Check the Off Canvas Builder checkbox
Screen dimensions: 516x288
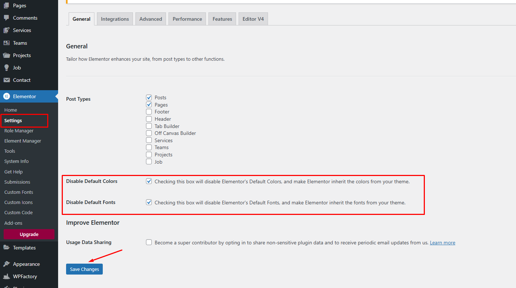[149, 133]
